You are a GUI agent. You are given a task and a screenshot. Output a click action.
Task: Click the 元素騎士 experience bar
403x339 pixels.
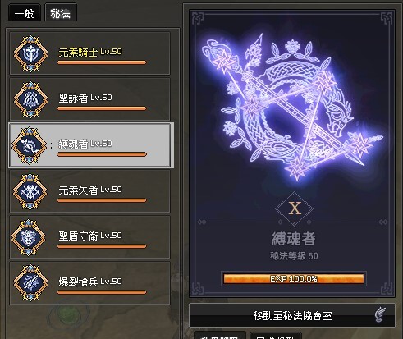(102, 62)
